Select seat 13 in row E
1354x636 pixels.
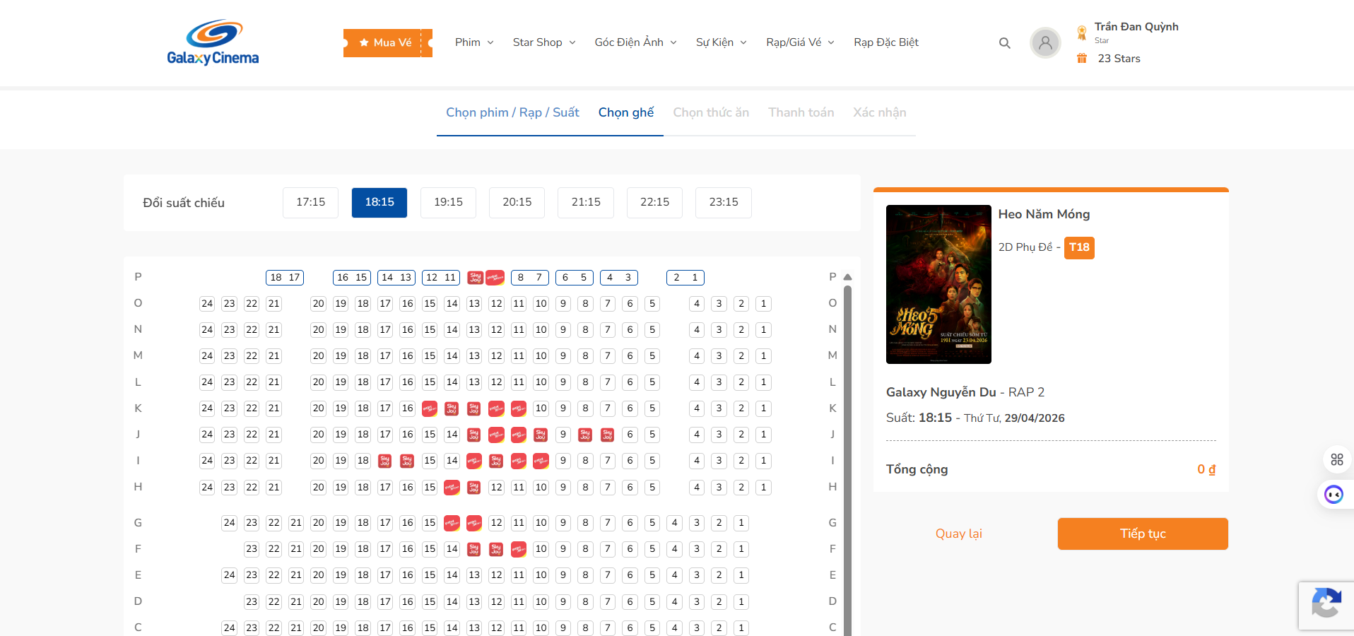tap(474, 575)
